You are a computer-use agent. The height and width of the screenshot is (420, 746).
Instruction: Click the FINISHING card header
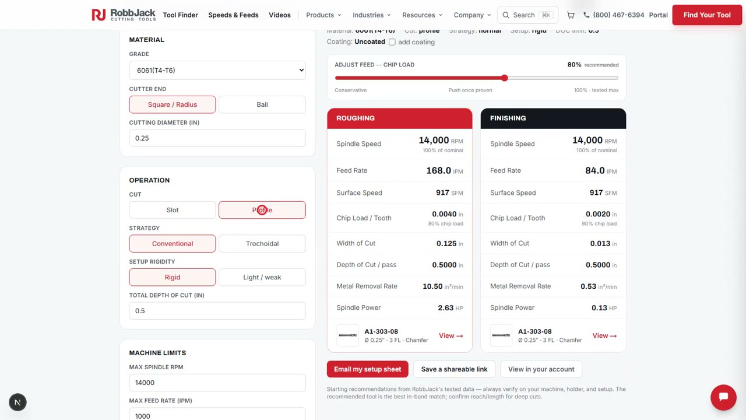(x=553, y=118)
